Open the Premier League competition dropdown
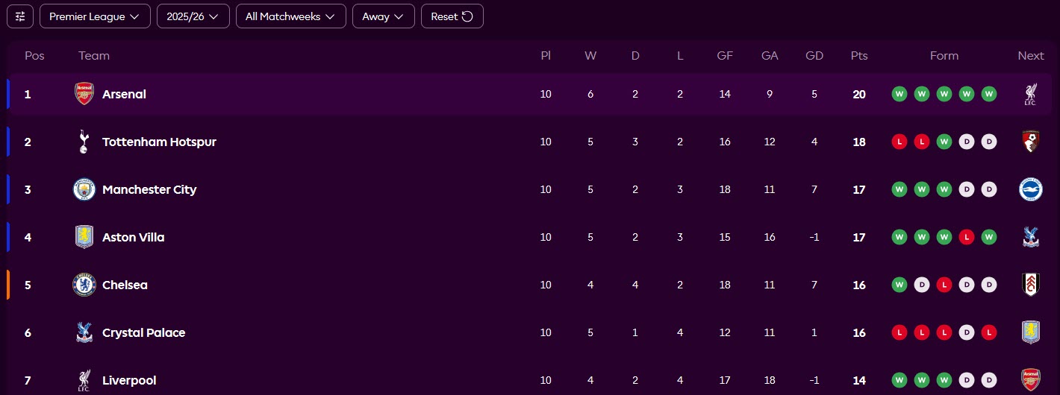Screen dimensions: 1060x395 coord(95,16)
